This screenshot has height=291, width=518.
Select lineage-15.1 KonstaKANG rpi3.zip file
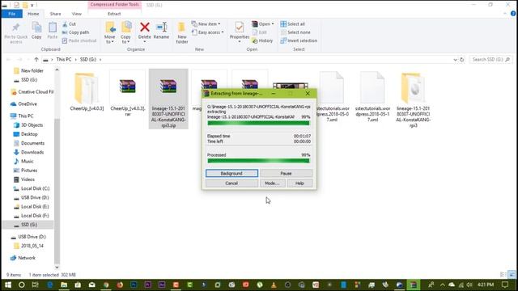[168, 99]
